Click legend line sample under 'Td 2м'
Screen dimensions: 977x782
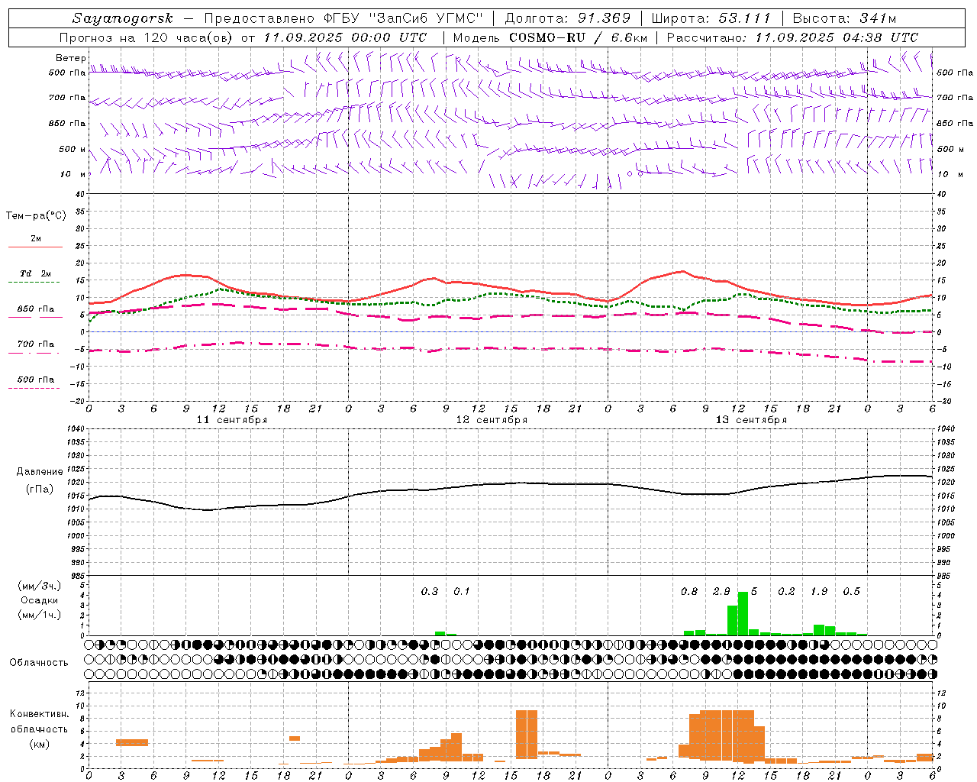(35, 283)
